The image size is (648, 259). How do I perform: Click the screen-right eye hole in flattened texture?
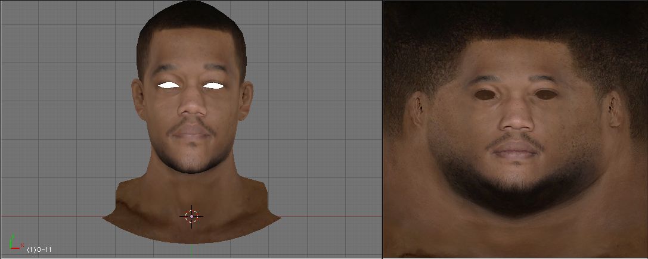(x=547, y=94)
